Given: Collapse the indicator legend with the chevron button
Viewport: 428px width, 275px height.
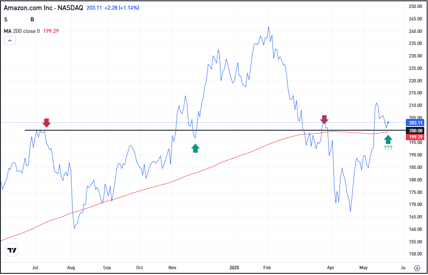Looking at the screenshot, I should coord(10,41).
